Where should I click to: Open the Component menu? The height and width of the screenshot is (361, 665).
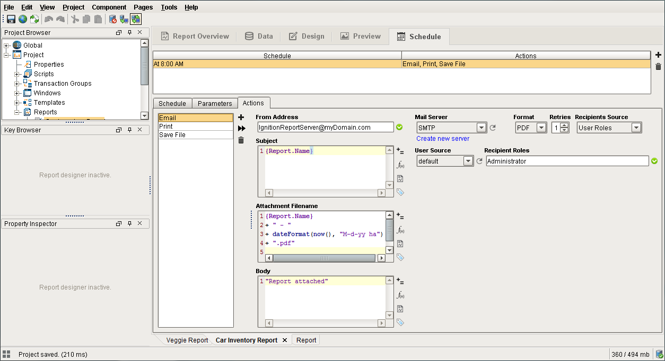pyautogui.click(x=109, y=7)
